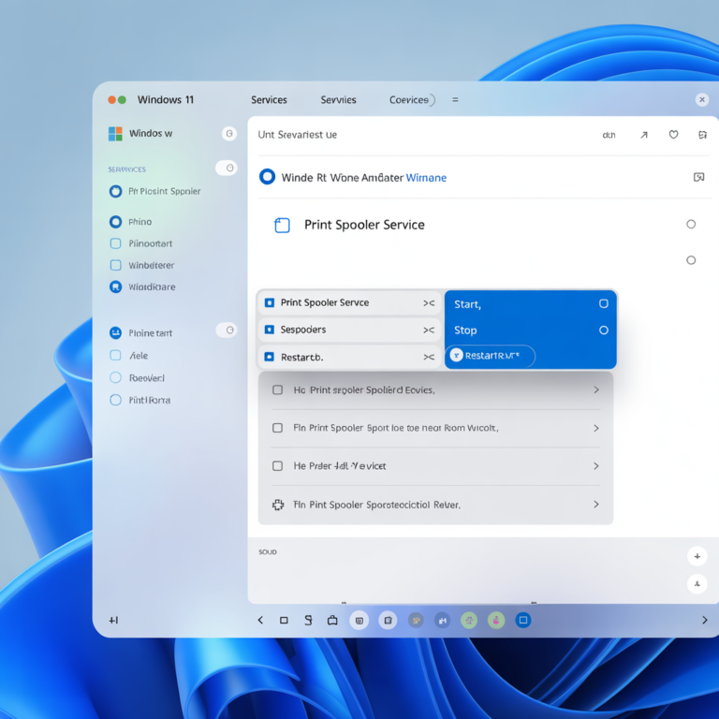Viewport: 719px width, 719px height.
Task: Check the Piinoortart checkbox in the sidebar
Action: pyautogui.click(x=115, y=243)
